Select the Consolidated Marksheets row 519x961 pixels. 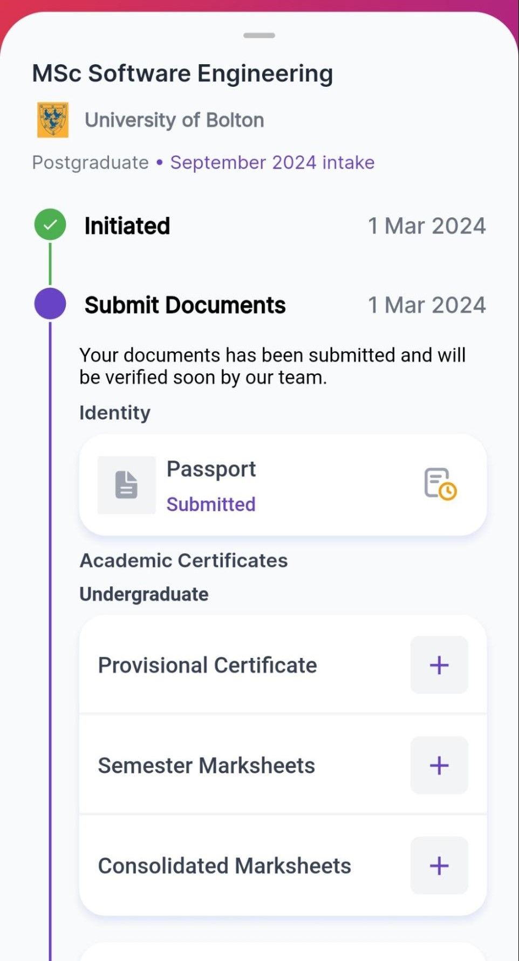tap(283, 866)
